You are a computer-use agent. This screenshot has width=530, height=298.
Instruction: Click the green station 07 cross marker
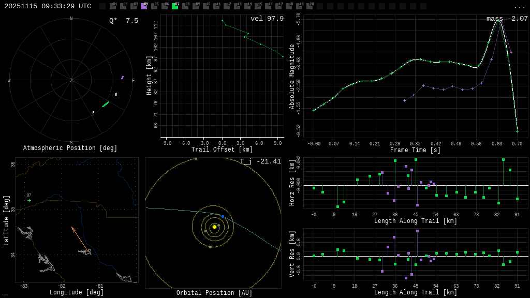coord(29,200)
